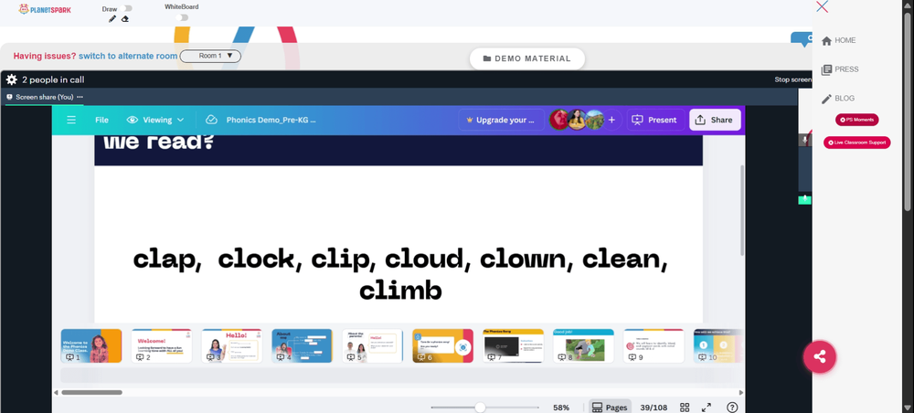This screenshot has width=914, height=413.
Task: Click the cloud save status icon
Action: coord(212,120)
